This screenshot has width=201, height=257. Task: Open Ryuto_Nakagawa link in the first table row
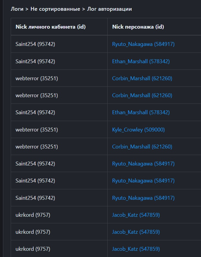(143, 44)
